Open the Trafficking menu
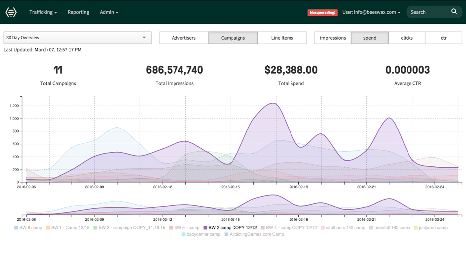 [43, 12]
